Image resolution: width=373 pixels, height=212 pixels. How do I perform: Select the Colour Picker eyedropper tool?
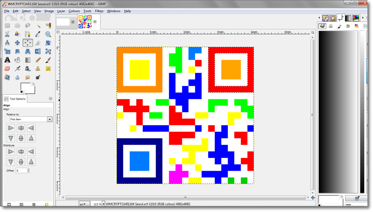click(x=38, y=34)
